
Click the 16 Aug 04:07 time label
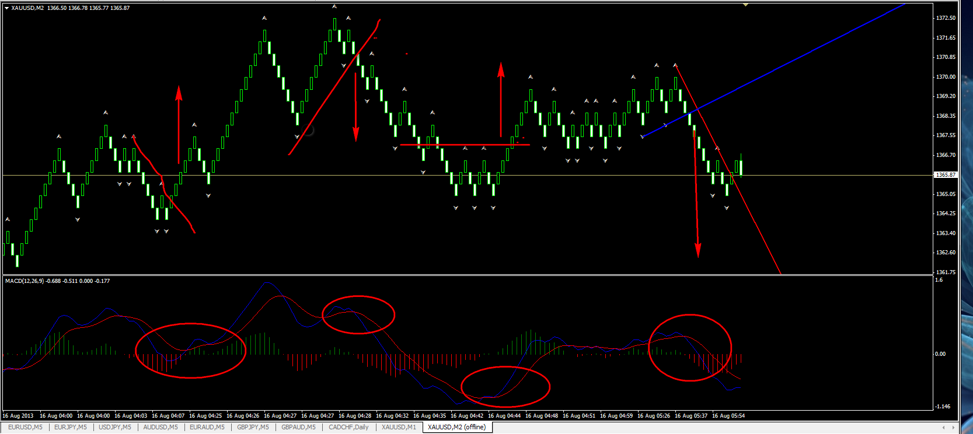coord(168,416)
